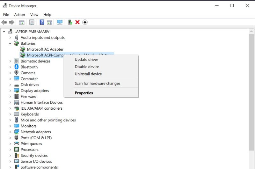Click the Bluetooth icon
255x169 pixels.
(16, 67)
